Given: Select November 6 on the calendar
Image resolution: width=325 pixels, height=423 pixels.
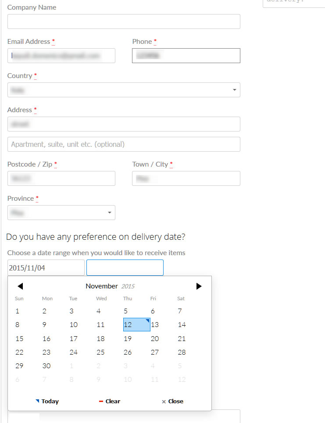Looking at the screenshot, I should click(x=153, y=311).
